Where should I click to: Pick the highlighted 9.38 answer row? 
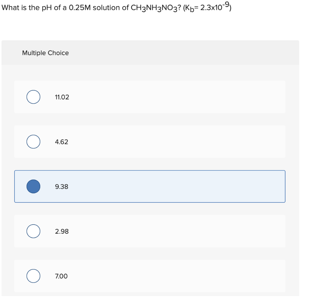click(150, 186)
